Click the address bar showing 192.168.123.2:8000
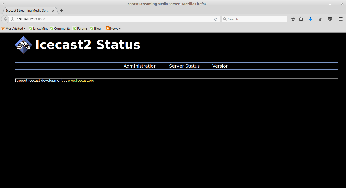The width and height of the screenshot is (346, 188). 114,19
